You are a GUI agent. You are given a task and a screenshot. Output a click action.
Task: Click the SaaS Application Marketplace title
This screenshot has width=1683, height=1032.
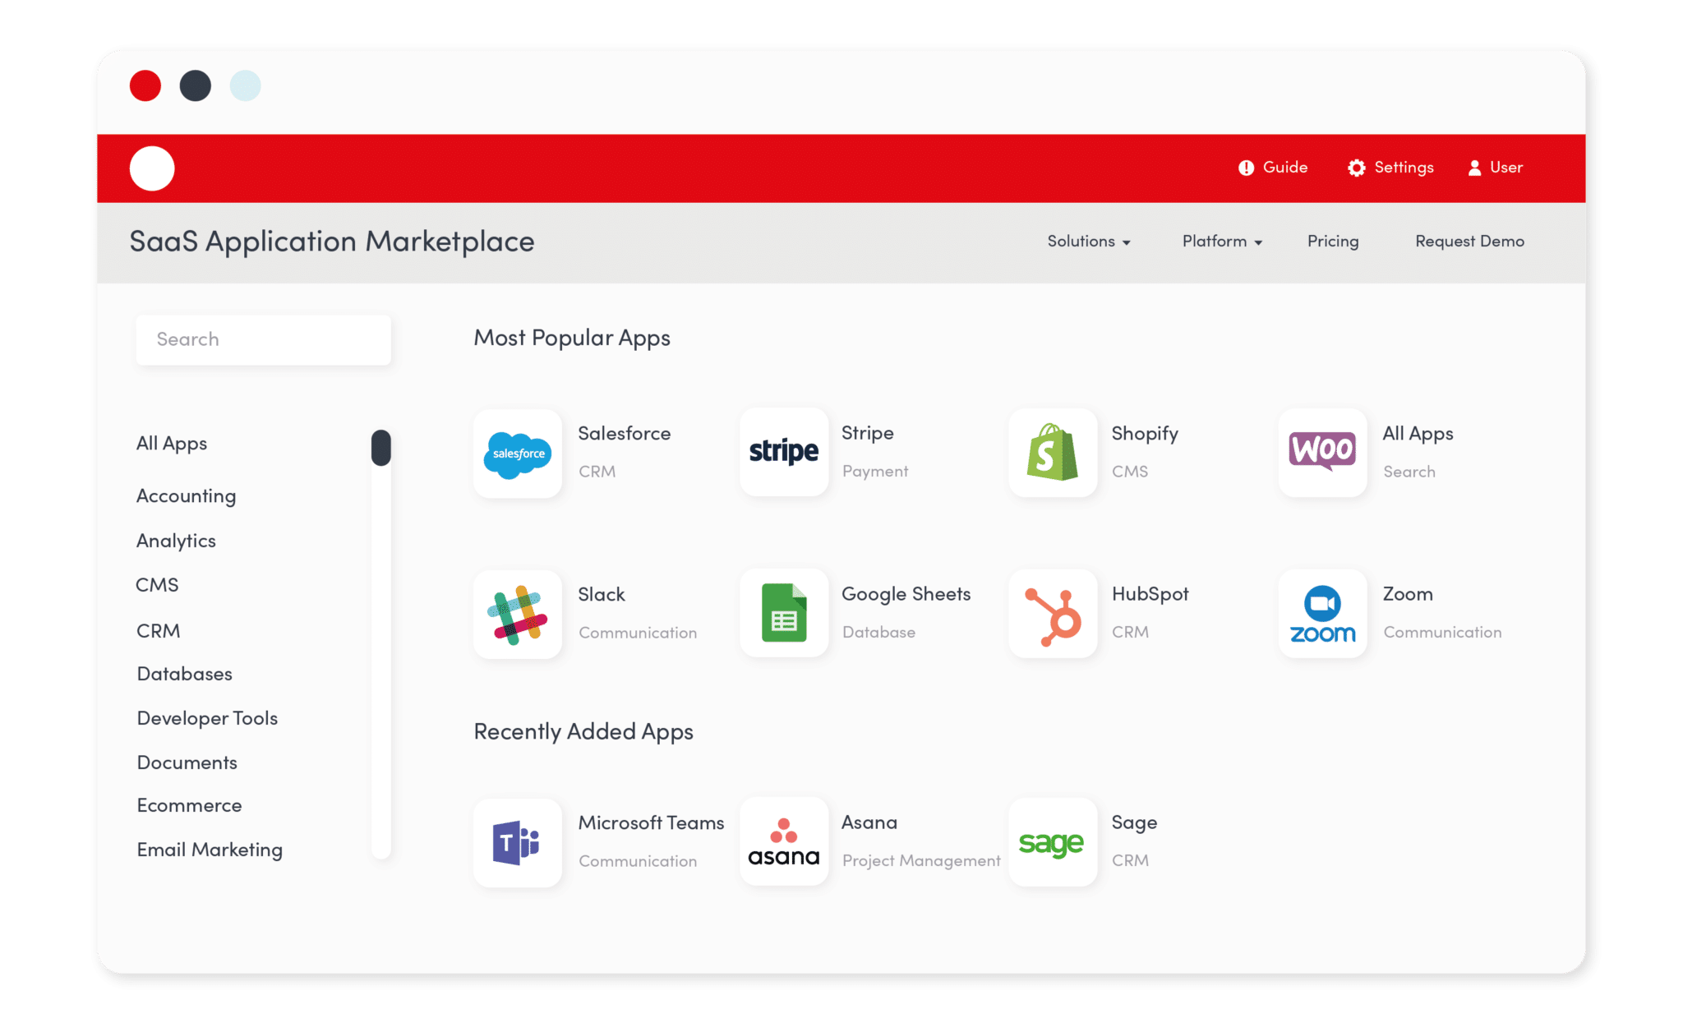(x=332, y=242)
